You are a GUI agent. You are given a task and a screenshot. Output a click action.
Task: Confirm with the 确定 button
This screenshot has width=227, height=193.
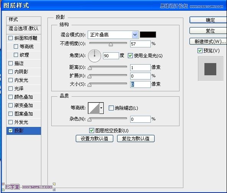click(208, 20)
